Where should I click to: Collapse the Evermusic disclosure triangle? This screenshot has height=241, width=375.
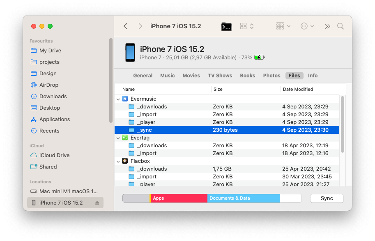[x=118, y=99]
